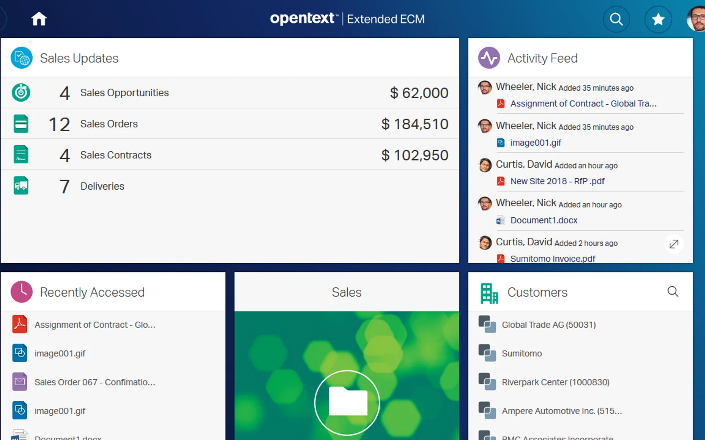Open Sumitomo Invoice.pdf link
This screenshot has height=440, width=705.
coord(553,258)
